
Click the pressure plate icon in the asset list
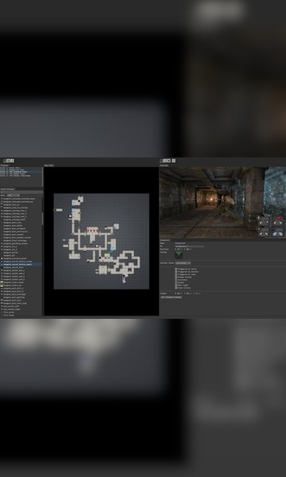(x=2, y=258)
